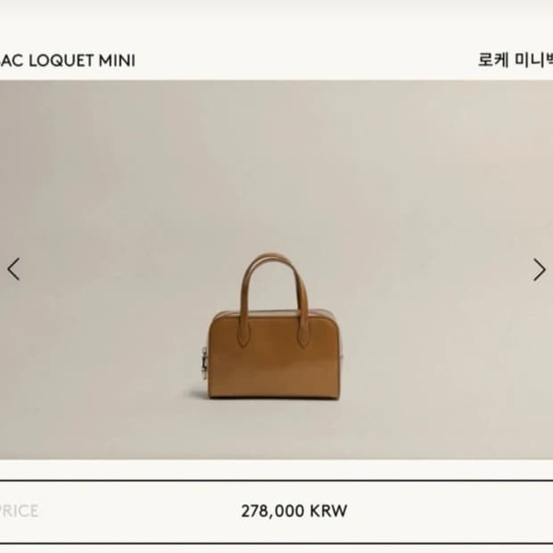Advance to next product image with right chevron
The height and width of the screenshot is (553, 553).
(540, 269)
